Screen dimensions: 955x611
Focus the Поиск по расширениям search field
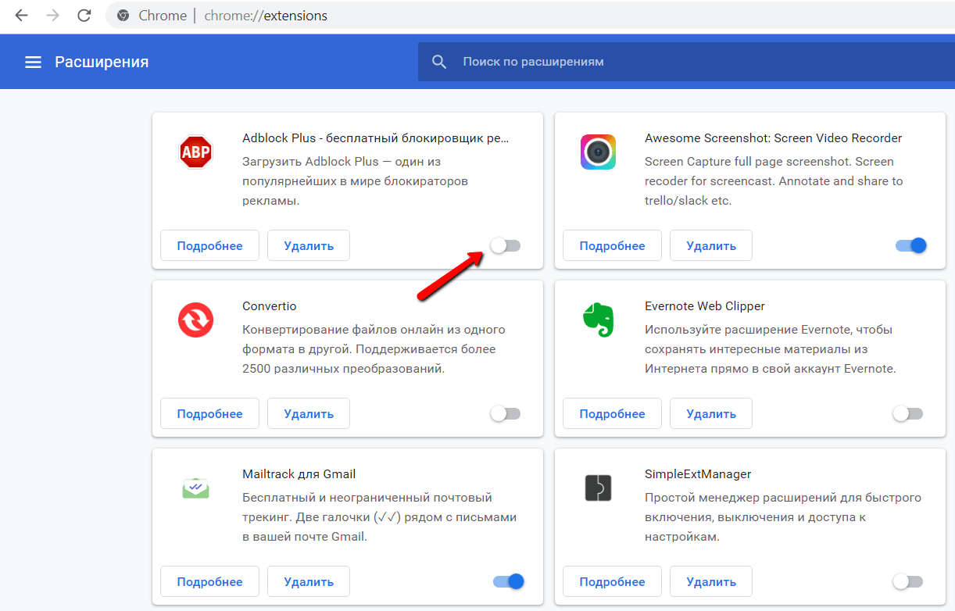coord(686,62)
